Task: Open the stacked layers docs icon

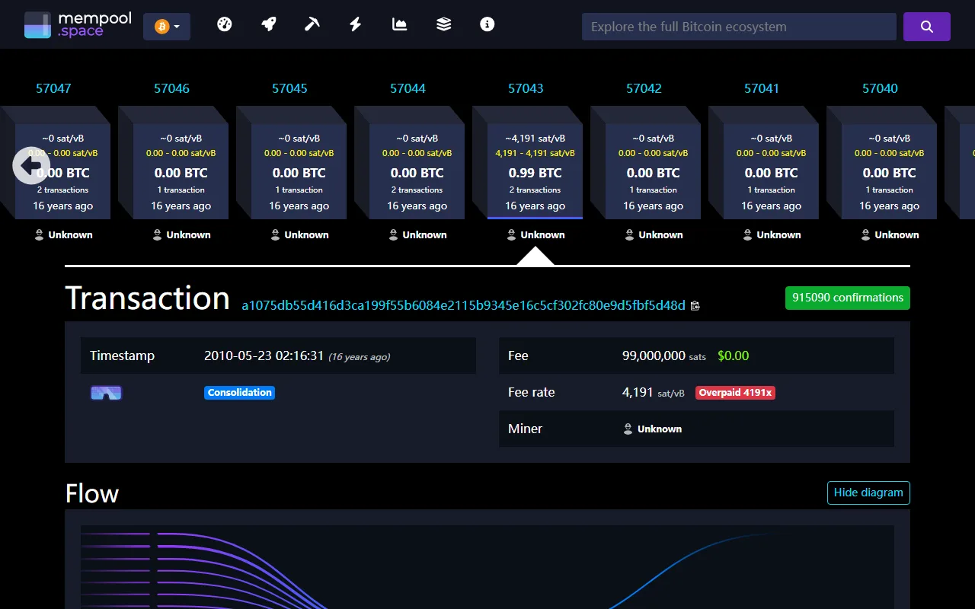Action: pos(444,24)
